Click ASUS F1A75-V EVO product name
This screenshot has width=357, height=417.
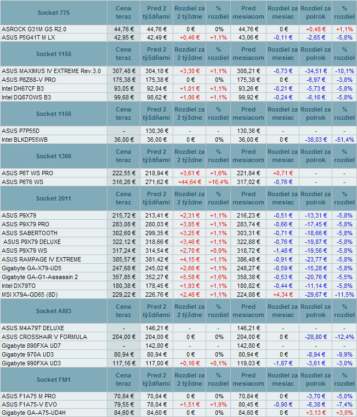coord(29,404)
